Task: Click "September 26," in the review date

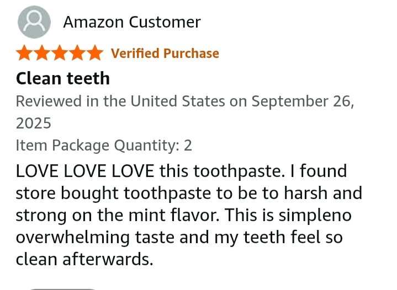Action: [x=303, y=101]
